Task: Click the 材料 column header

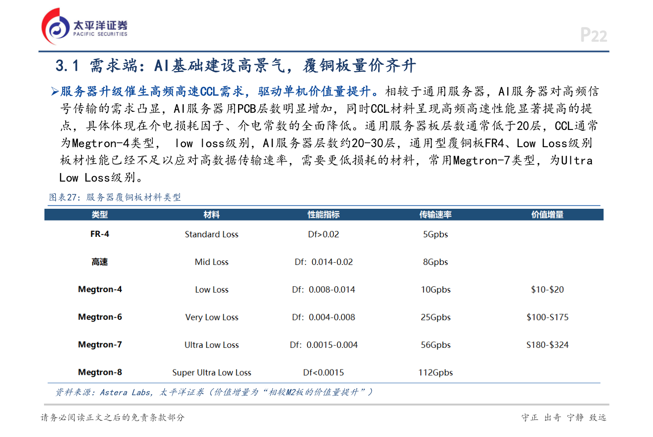Action: click(212, 215)
